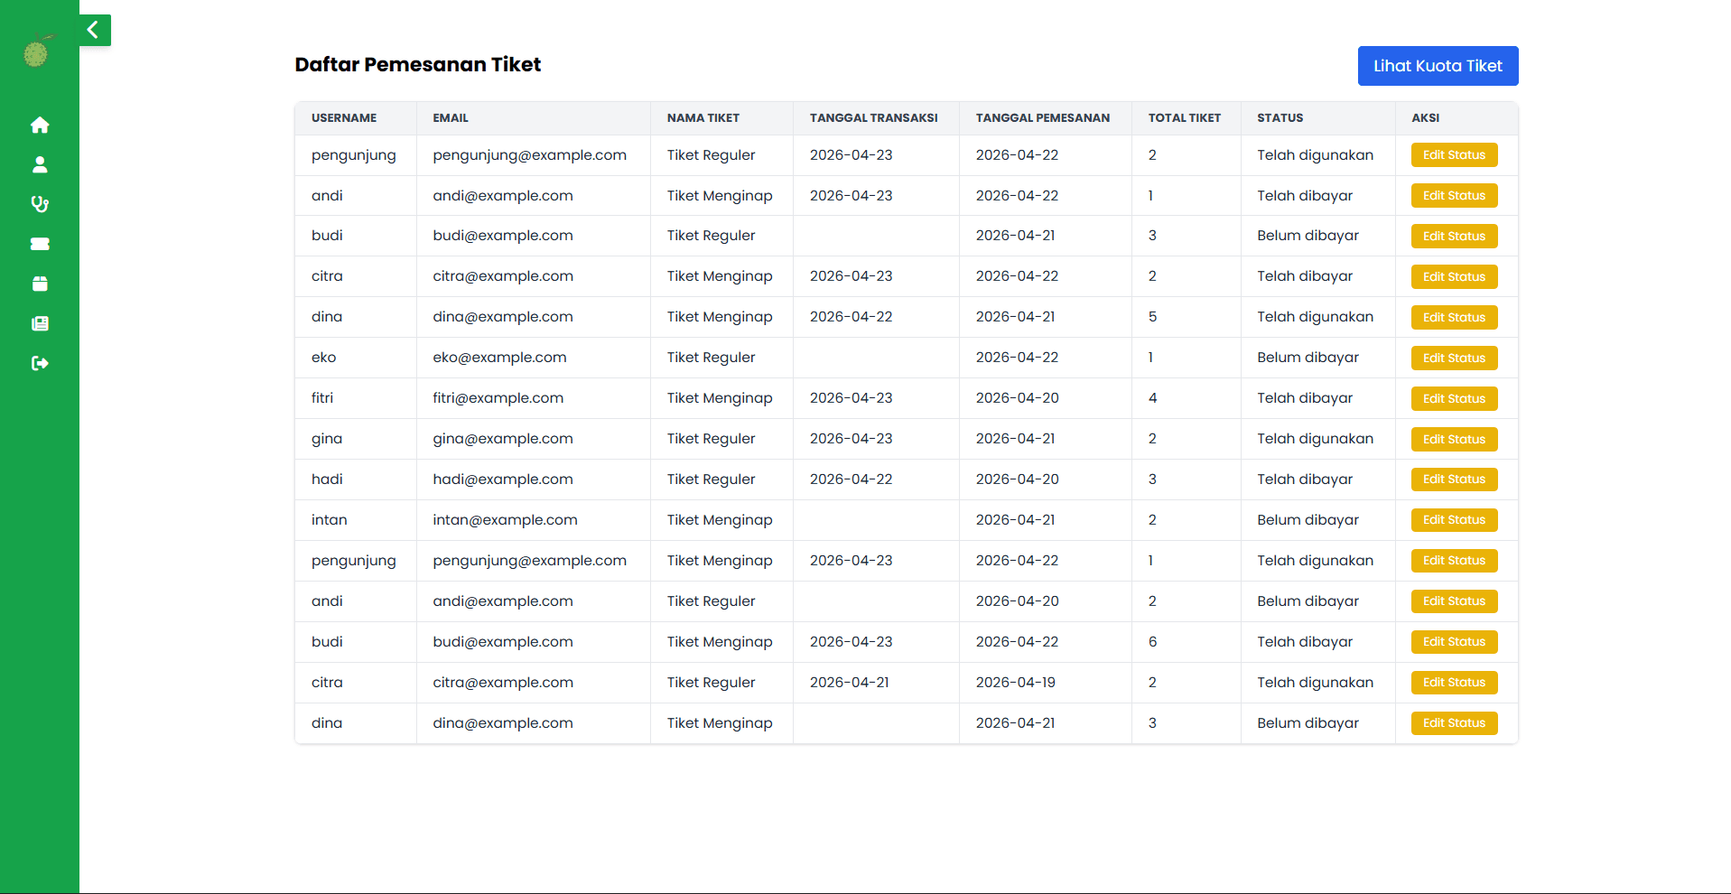Click the Total Tiket column header
The image size is (1731, 894).
point(1184,118)
